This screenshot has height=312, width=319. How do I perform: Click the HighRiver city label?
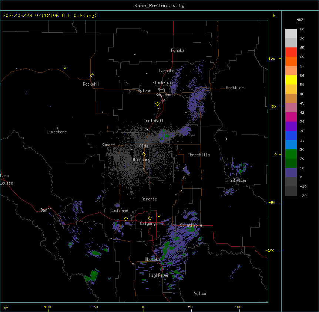(x=159, y=275)
